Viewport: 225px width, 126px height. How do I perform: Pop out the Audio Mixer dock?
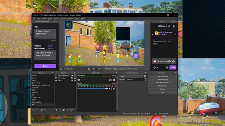click(x=116, y=73)
